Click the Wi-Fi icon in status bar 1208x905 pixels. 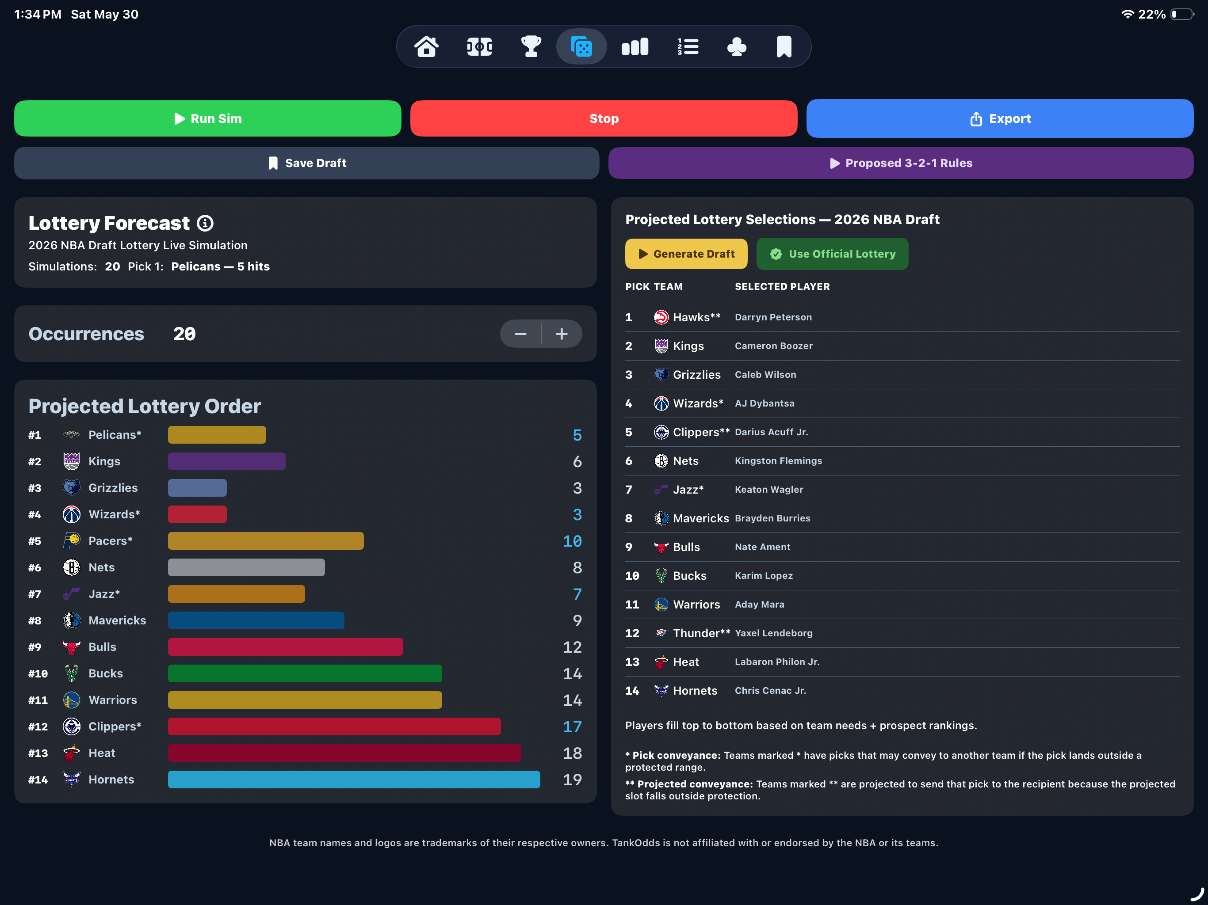(1128, 14)
